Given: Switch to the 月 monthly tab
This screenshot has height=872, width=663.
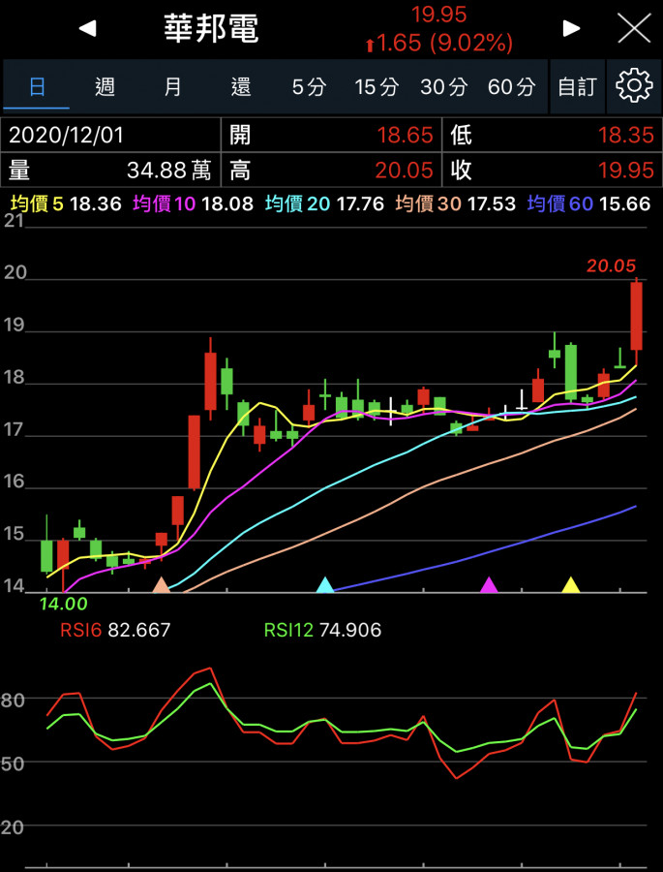Looking at the screenshot, I should tap(172, 86).
